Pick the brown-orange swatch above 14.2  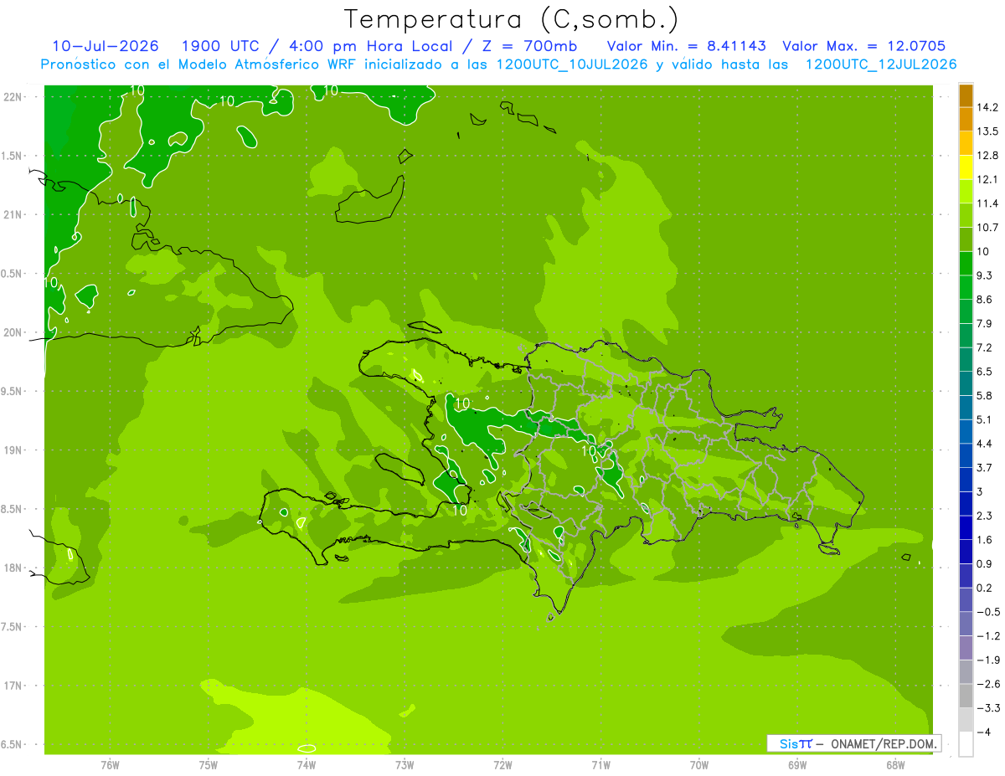[966, 95]
